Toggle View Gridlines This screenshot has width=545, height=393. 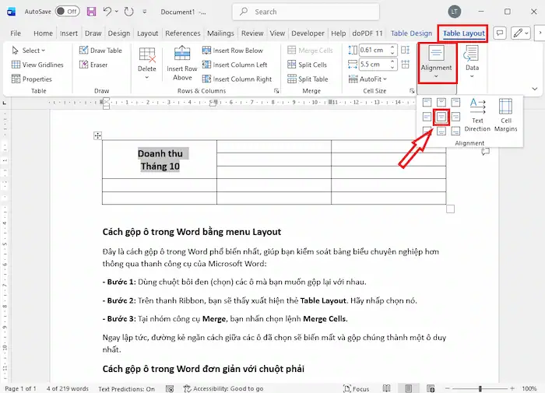click(x=37, y=65)
